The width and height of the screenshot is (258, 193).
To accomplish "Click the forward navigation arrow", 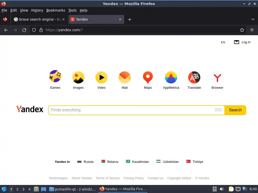I will pos(15,30).
